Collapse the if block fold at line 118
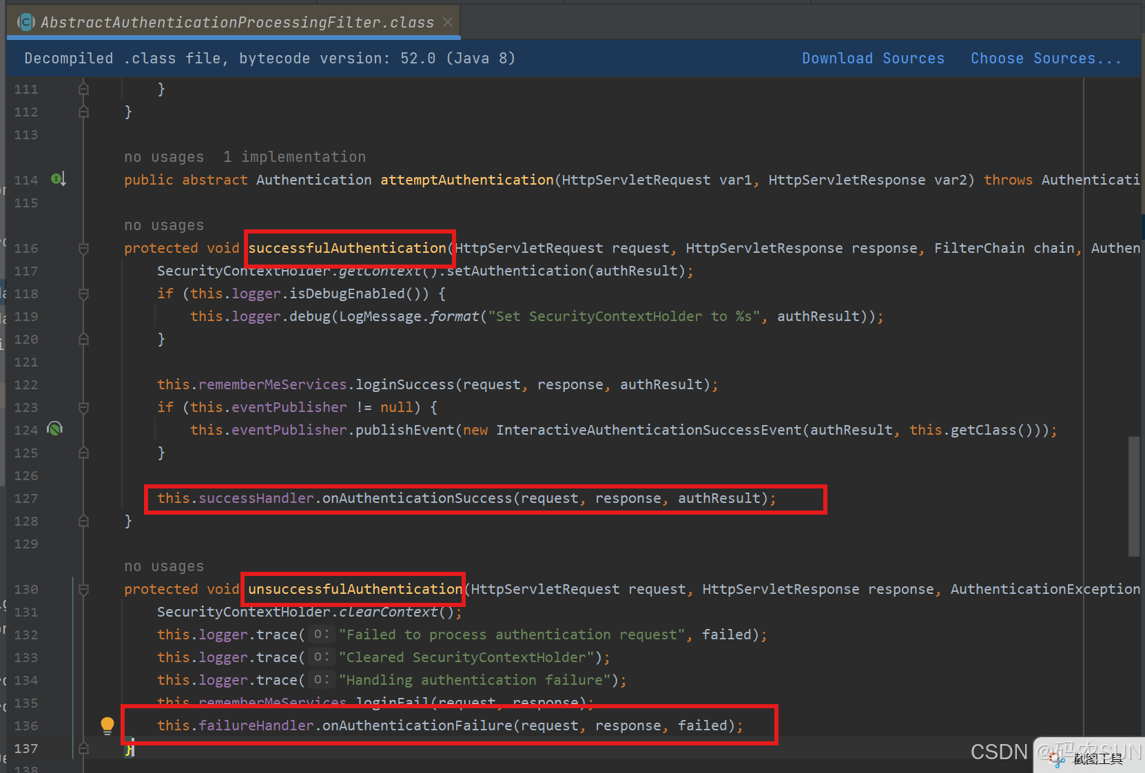Viewport: 1145px width, 773px height. (83, 293)
